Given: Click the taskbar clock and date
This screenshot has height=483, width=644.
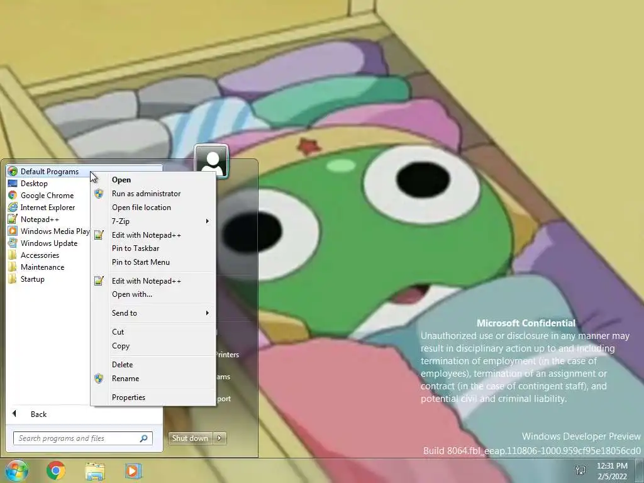Looking at the screenshot, I should pyautogui.click(x=612, y=471).
